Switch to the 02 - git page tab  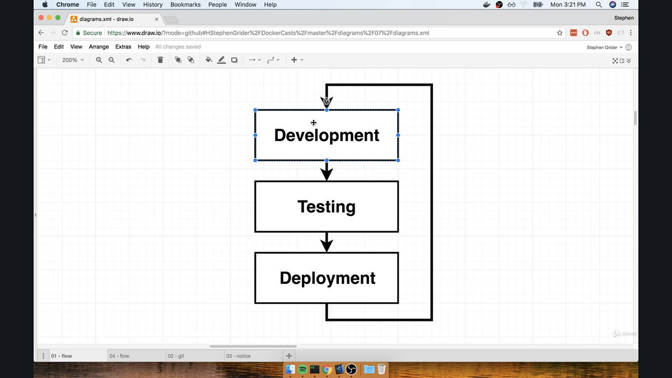coord(175,356)
